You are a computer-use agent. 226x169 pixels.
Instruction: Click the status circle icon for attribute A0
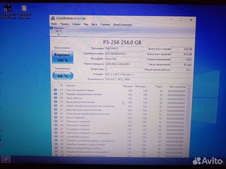[56, 105]
